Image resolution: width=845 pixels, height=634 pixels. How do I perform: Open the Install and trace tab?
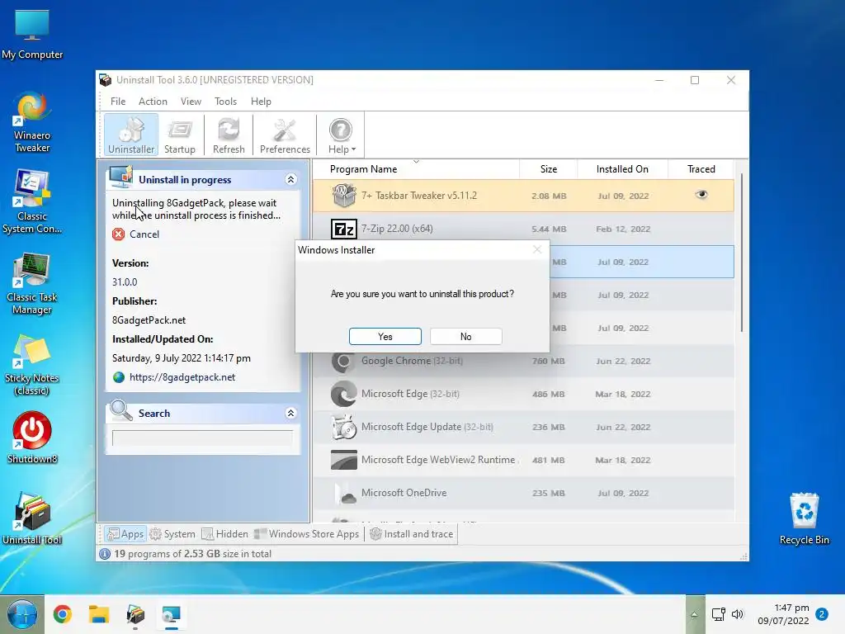[x=412, y=534]
